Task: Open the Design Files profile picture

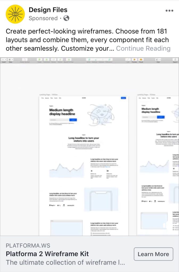Action: tap(15, 14)
